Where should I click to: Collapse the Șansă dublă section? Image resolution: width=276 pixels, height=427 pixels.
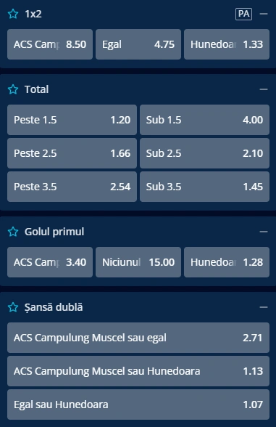pos(264,307)
